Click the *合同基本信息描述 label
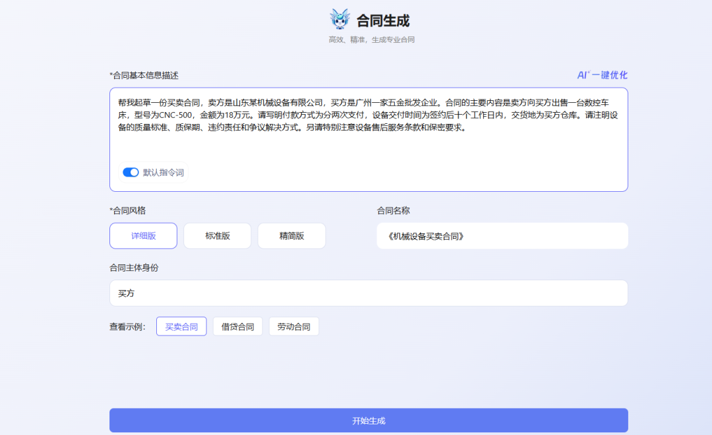The image size is (712, 435). (144, 75)
